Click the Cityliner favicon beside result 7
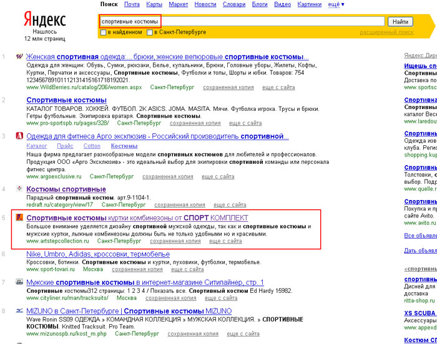Image resolution: width=437 pixels, height=344 pixels. [x=19, y=282]
